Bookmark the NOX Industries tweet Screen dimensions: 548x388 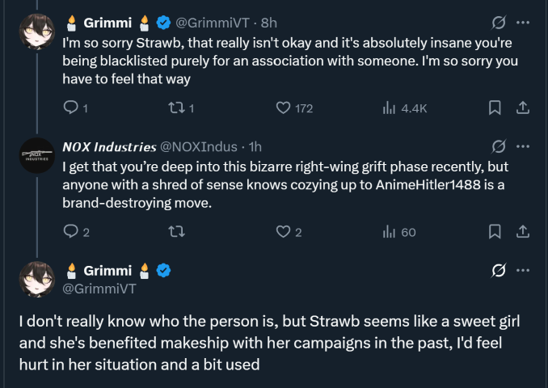click(495, 232)
